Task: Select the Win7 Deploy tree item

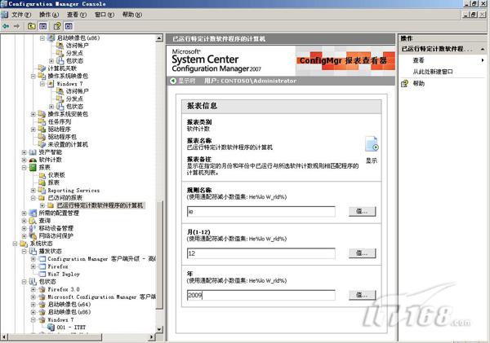Action: 64,274
